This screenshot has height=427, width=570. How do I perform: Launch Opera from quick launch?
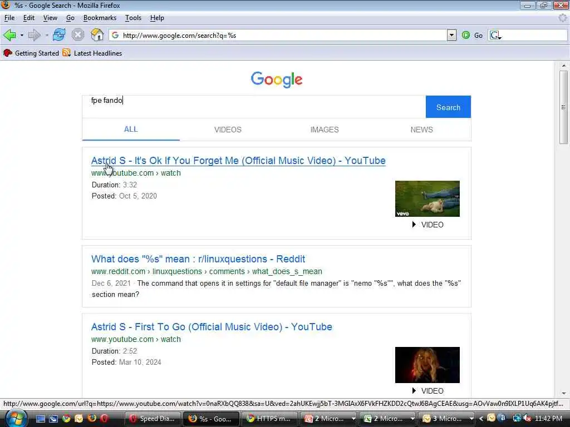[104, 418]
